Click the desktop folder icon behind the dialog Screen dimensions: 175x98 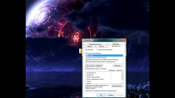tap(80, 51)
